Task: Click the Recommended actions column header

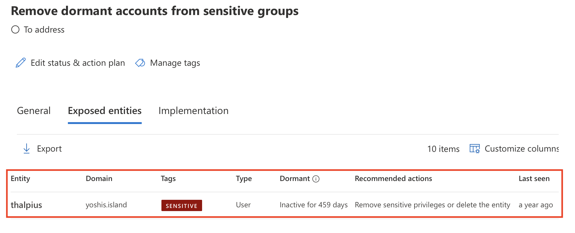Action: point(393,179)
